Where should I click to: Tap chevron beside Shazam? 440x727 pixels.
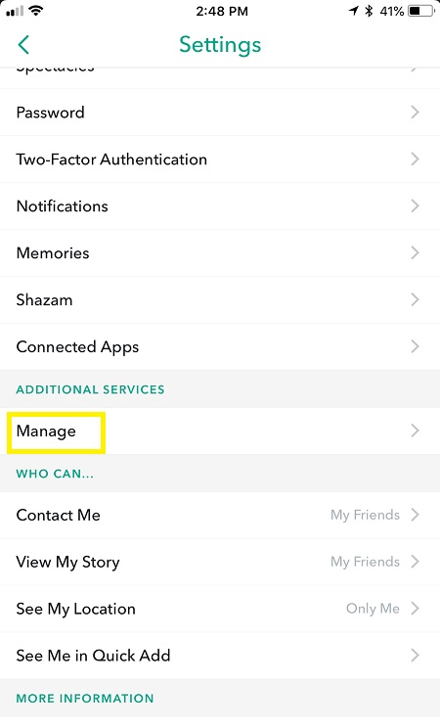415,299
